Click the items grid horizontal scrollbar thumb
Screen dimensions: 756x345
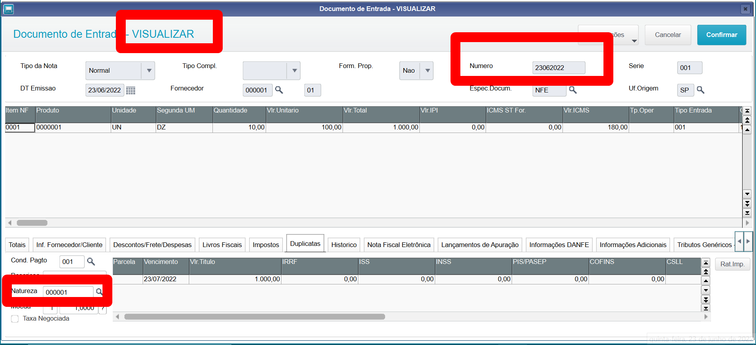(32, 223)
